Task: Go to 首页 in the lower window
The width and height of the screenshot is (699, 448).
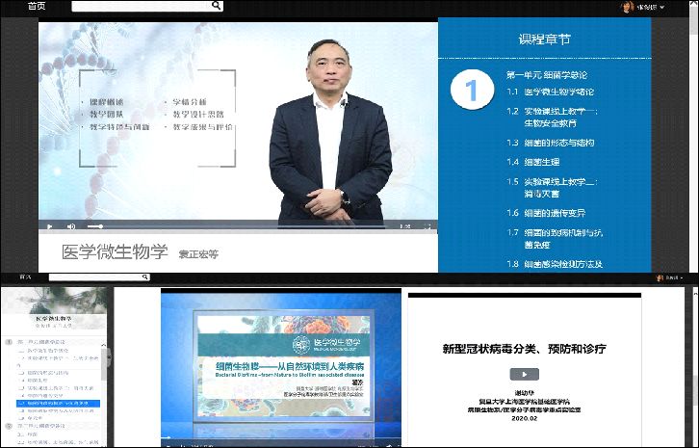Action: [25, 277]
